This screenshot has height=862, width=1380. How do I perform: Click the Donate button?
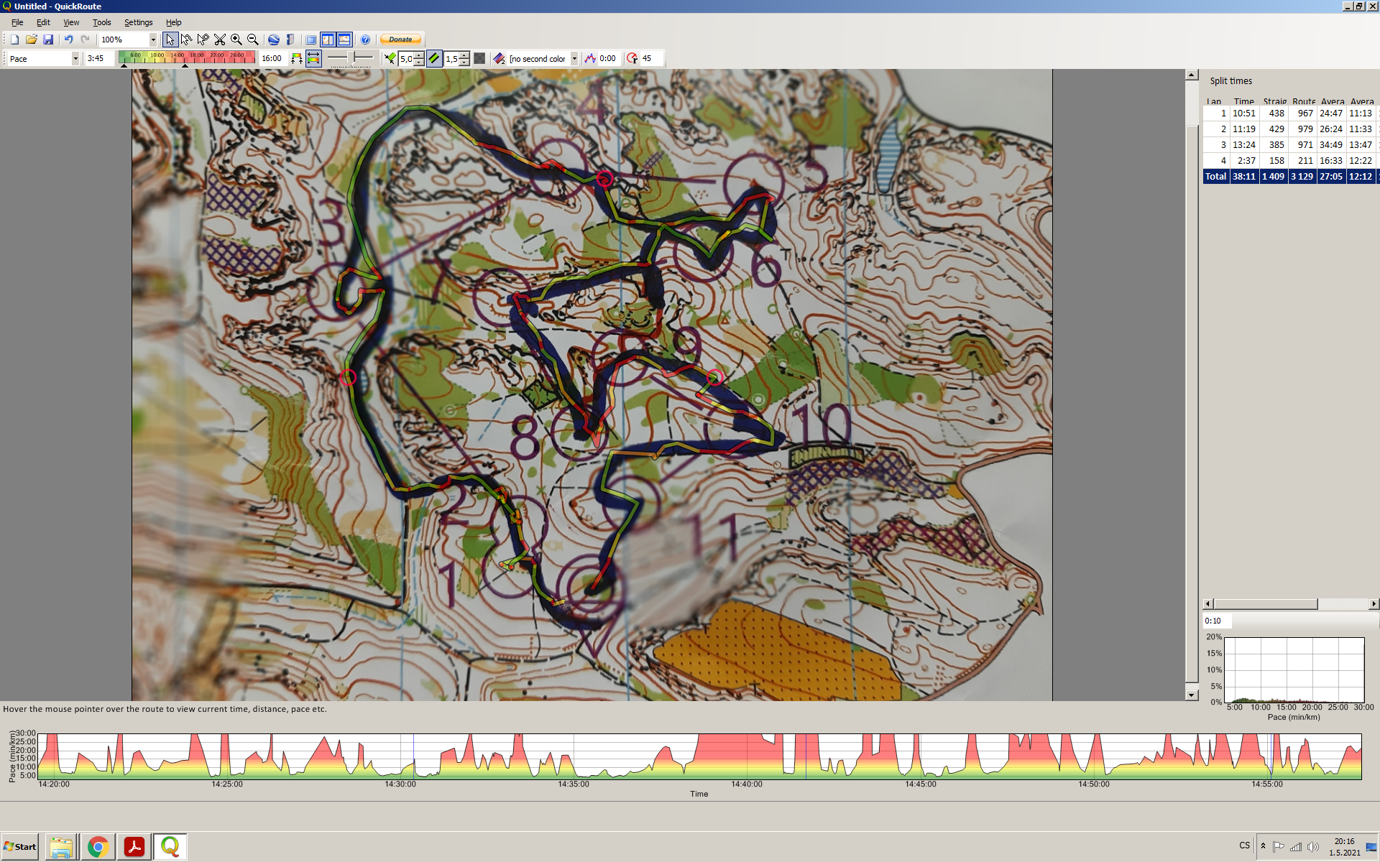(401, 40)
